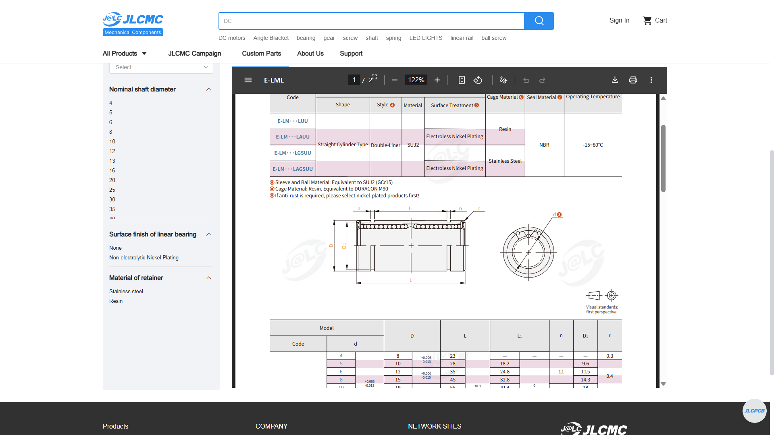Select None surface finish filter

(115, 248)
